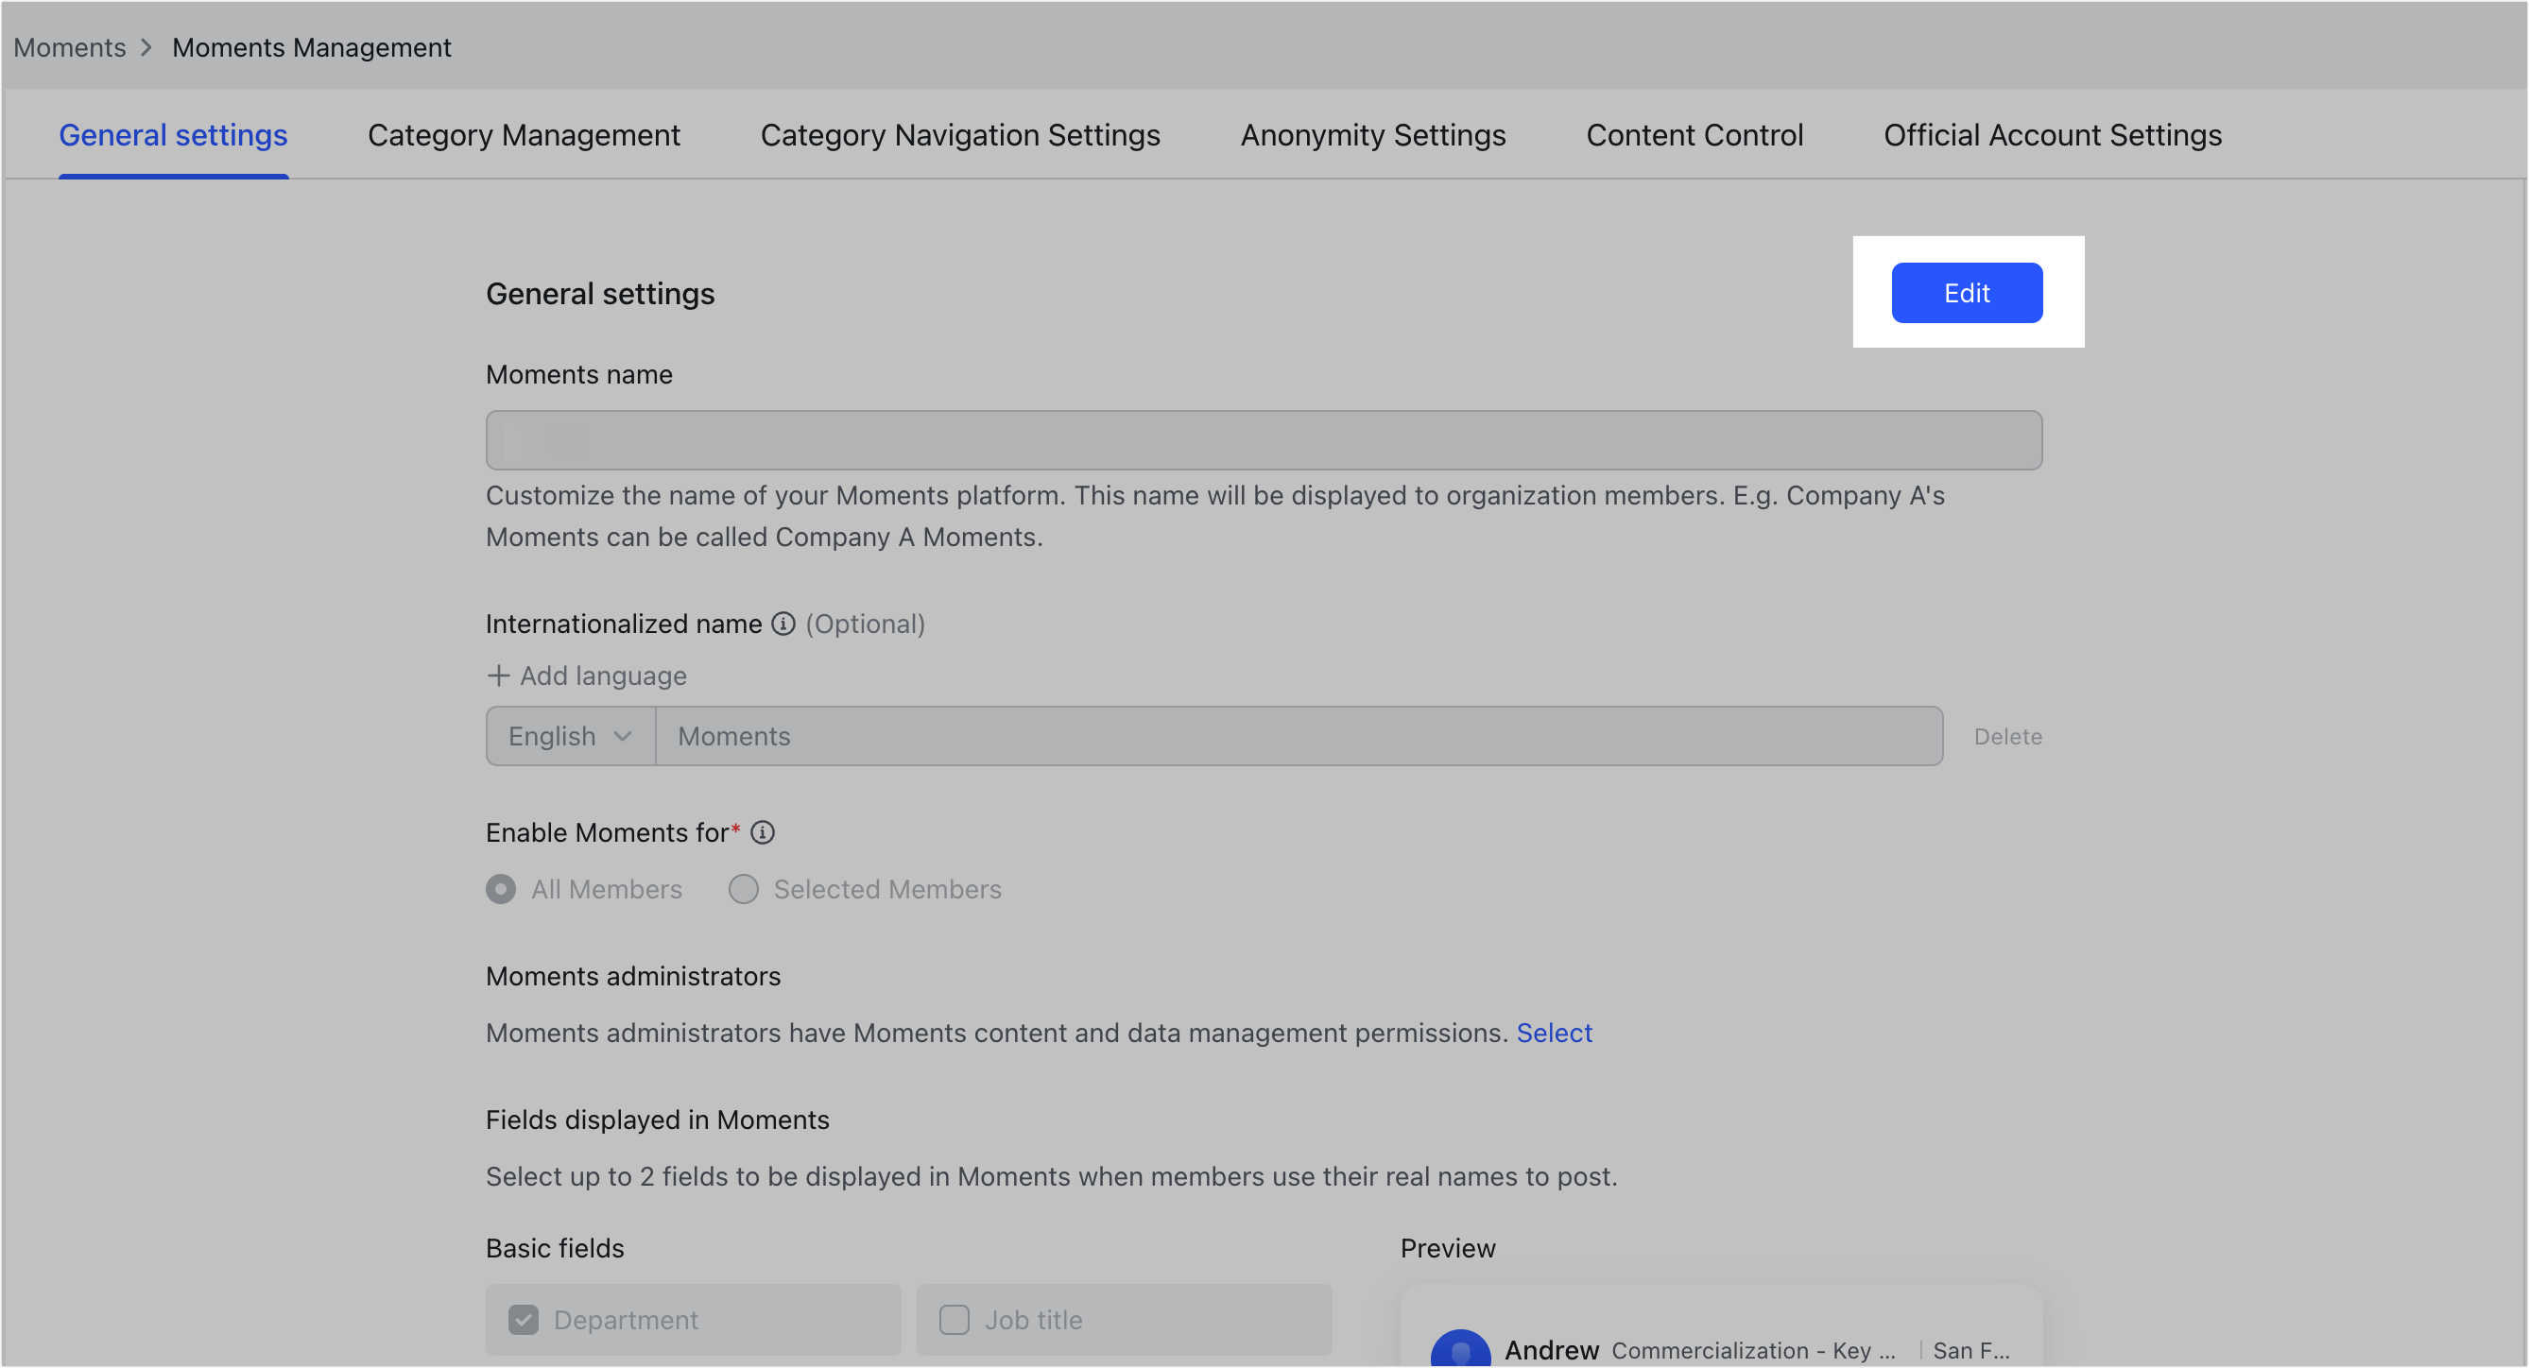Click Internationalized name info icon
Viewport: 2529px width, 1368px height.
[x=783, y=624]
